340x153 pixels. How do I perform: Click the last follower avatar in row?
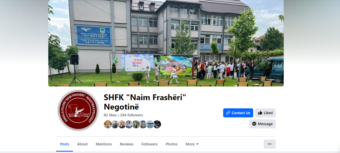pos(158,124)
